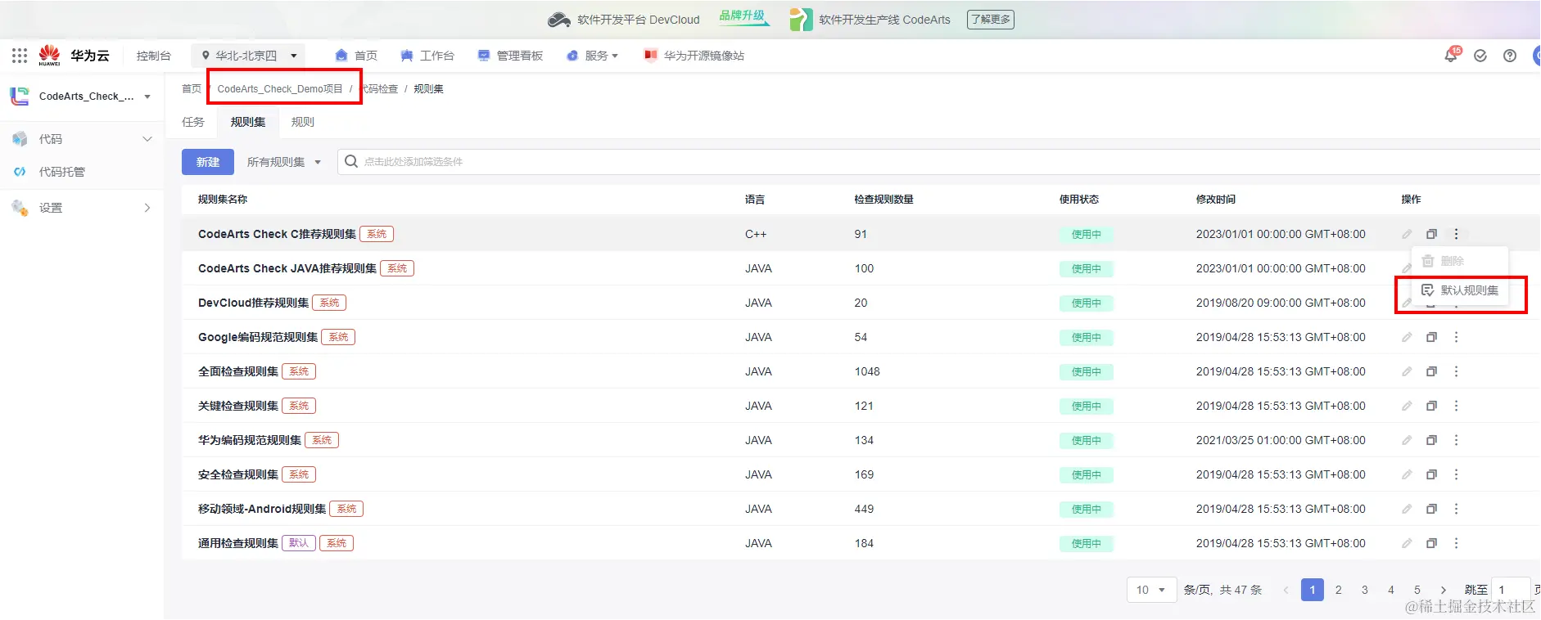
Task: Open the apps grid menu icon
Action: click(x=20, y=56)
